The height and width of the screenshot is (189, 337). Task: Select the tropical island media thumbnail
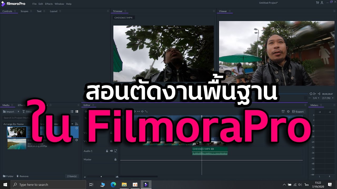(17, 144)
